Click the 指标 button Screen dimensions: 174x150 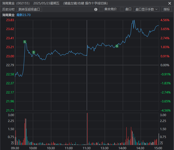167,9
